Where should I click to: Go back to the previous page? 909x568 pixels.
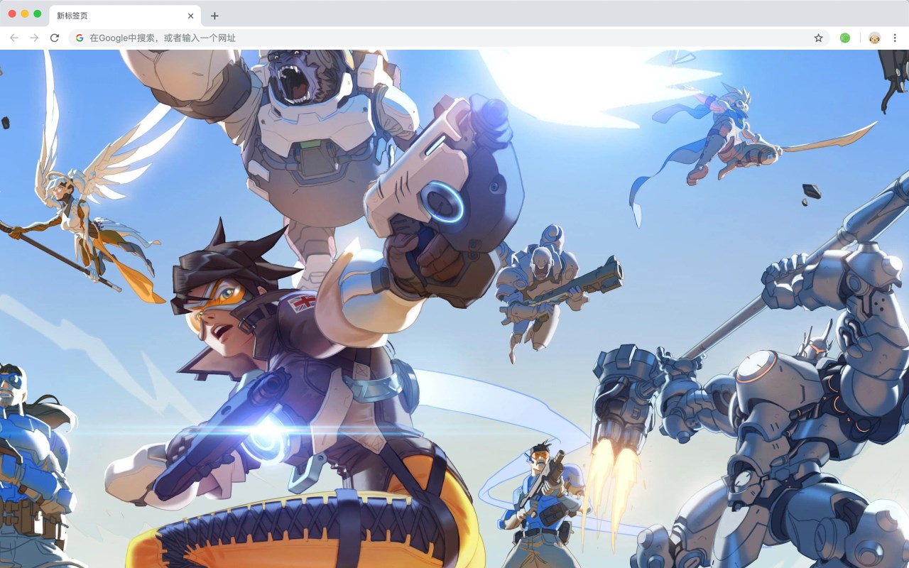(14, 38)
